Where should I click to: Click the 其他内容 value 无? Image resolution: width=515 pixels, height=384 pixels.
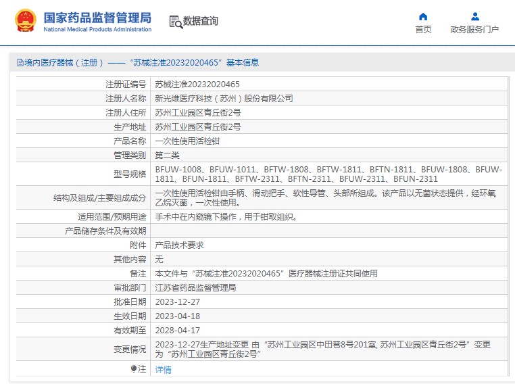[159, 259]
